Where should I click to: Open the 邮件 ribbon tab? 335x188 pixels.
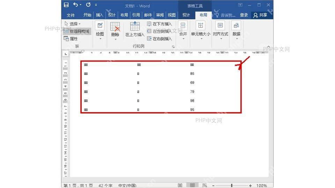tap(148, 15)
